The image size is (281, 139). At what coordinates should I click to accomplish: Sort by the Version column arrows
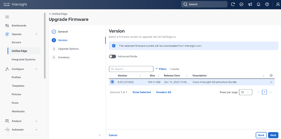point(140,76)
